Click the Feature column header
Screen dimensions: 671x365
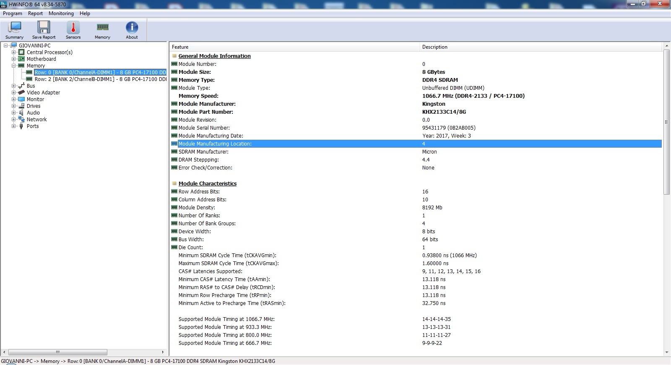(294, 47)
